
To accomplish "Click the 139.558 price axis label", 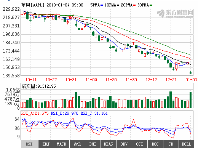I will (11, 76).
